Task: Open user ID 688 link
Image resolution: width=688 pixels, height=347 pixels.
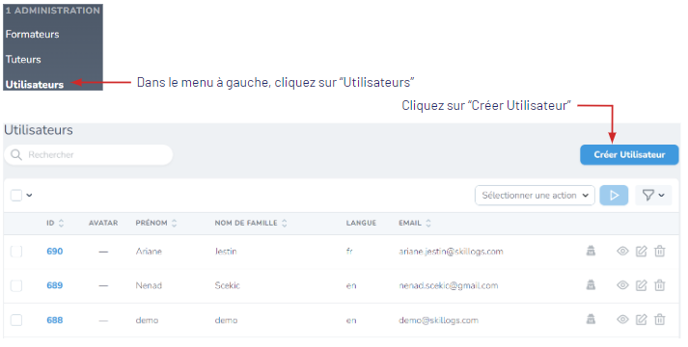Action: 55,320
